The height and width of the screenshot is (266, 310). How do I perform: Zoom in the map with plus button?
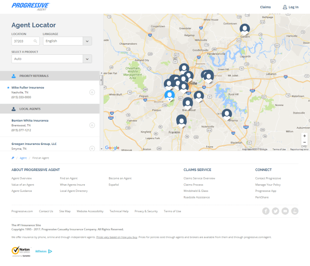point(305,136)
